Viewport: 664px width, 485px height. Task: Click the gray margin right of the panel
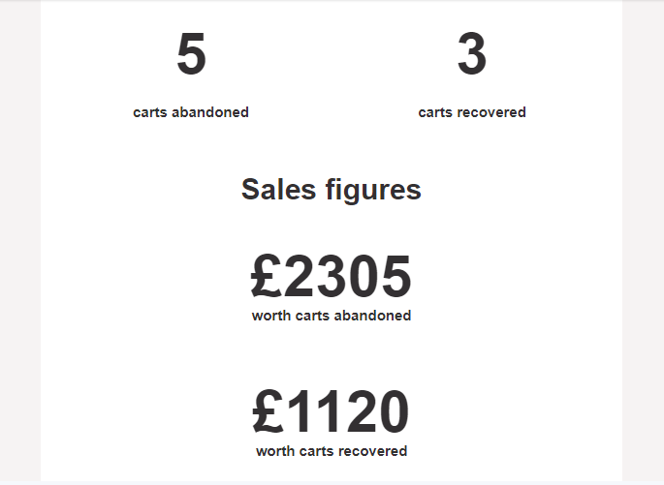tap(644, 242)
